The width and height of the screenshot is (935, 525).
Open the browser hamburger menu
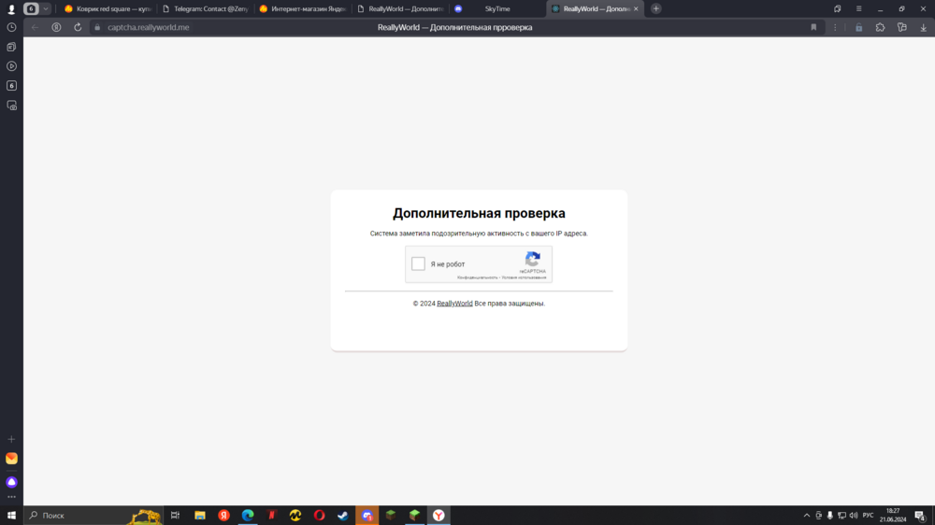click(858, 9)
